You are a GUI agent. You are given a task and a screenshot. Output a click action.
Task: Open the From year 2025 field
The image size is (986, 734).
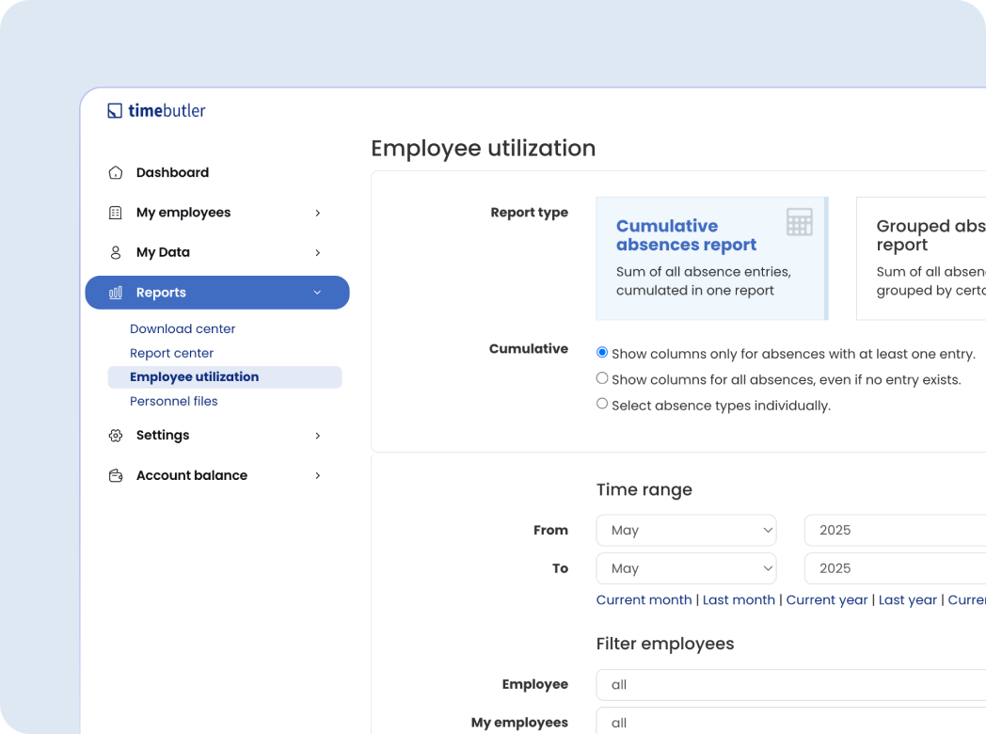pos(895,530)
